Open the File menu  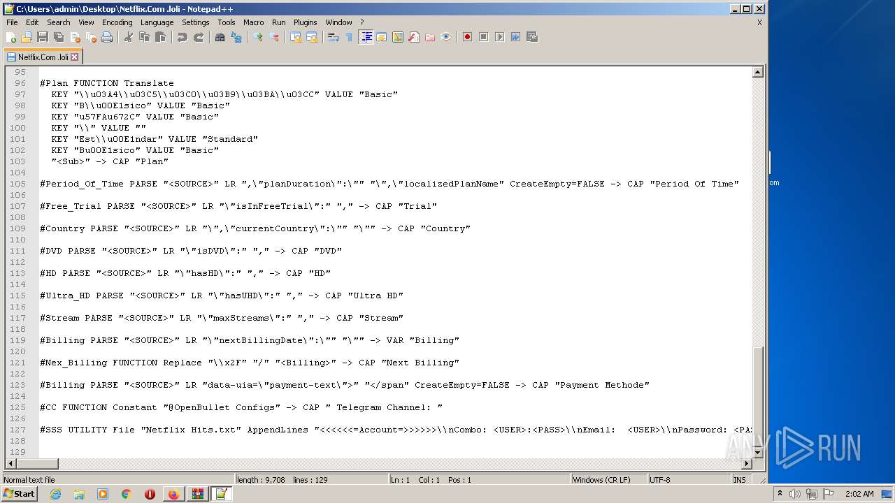point(12,22)
